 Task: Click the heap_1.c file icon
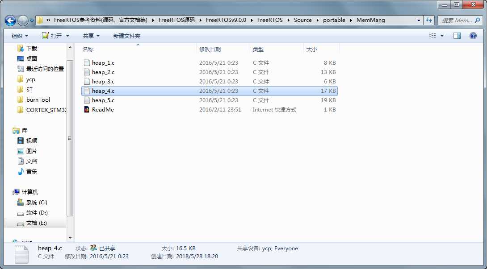[x=87, y=62]
